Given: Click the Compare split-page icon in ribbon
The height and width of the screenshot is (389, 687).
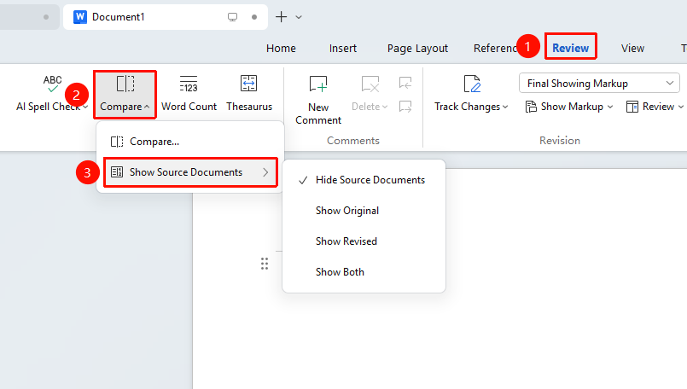Looking at the screenshot, I should [125, 84].
